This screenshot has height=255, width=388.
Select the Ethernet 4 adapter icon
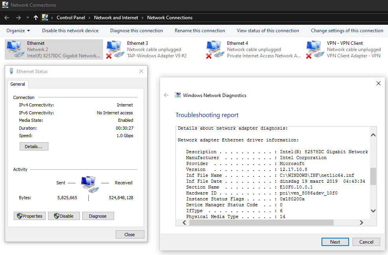tap(214, 50)
